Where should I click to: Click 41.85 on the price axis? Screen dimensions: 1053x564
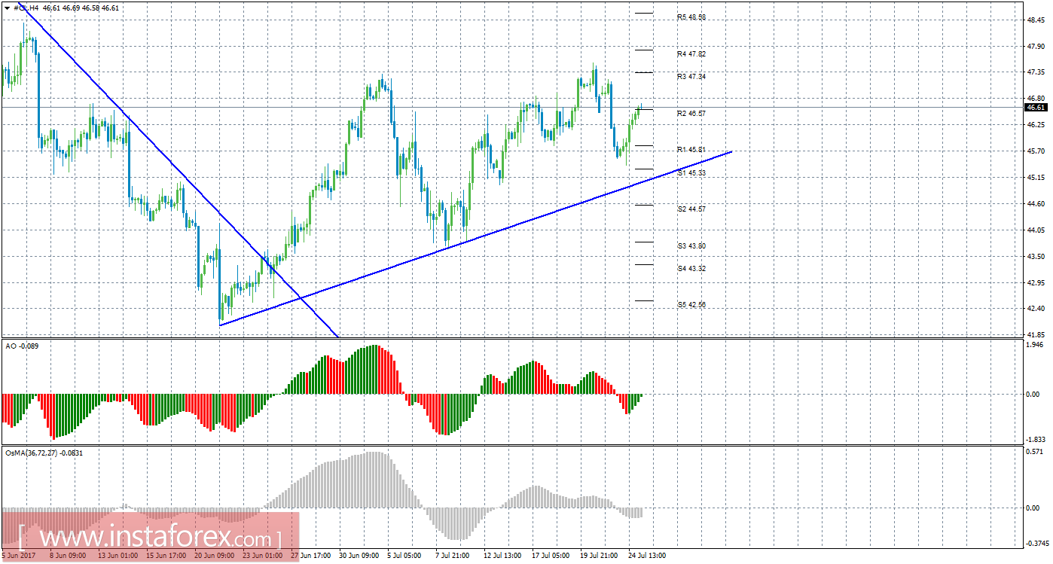[x=1036, y=334]
